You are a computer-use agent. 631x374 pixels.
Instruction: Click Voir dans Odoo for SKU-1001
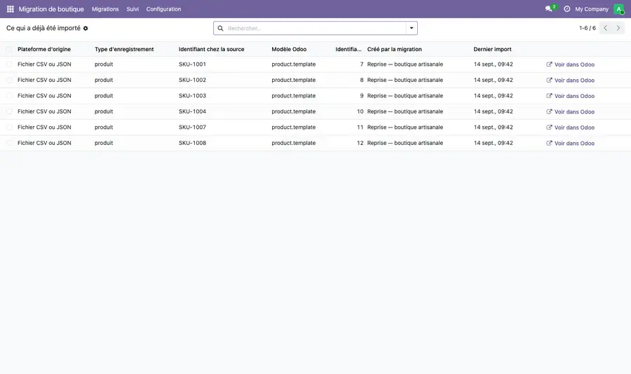[570, 64]
